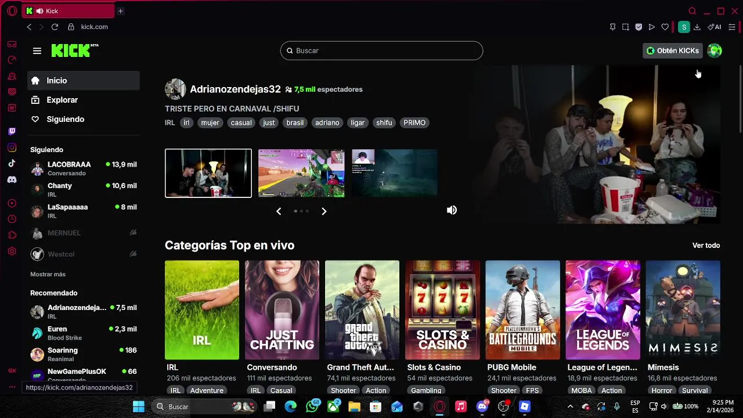
Task: Open the Slots & Casino category card
Action: (442, 310)
